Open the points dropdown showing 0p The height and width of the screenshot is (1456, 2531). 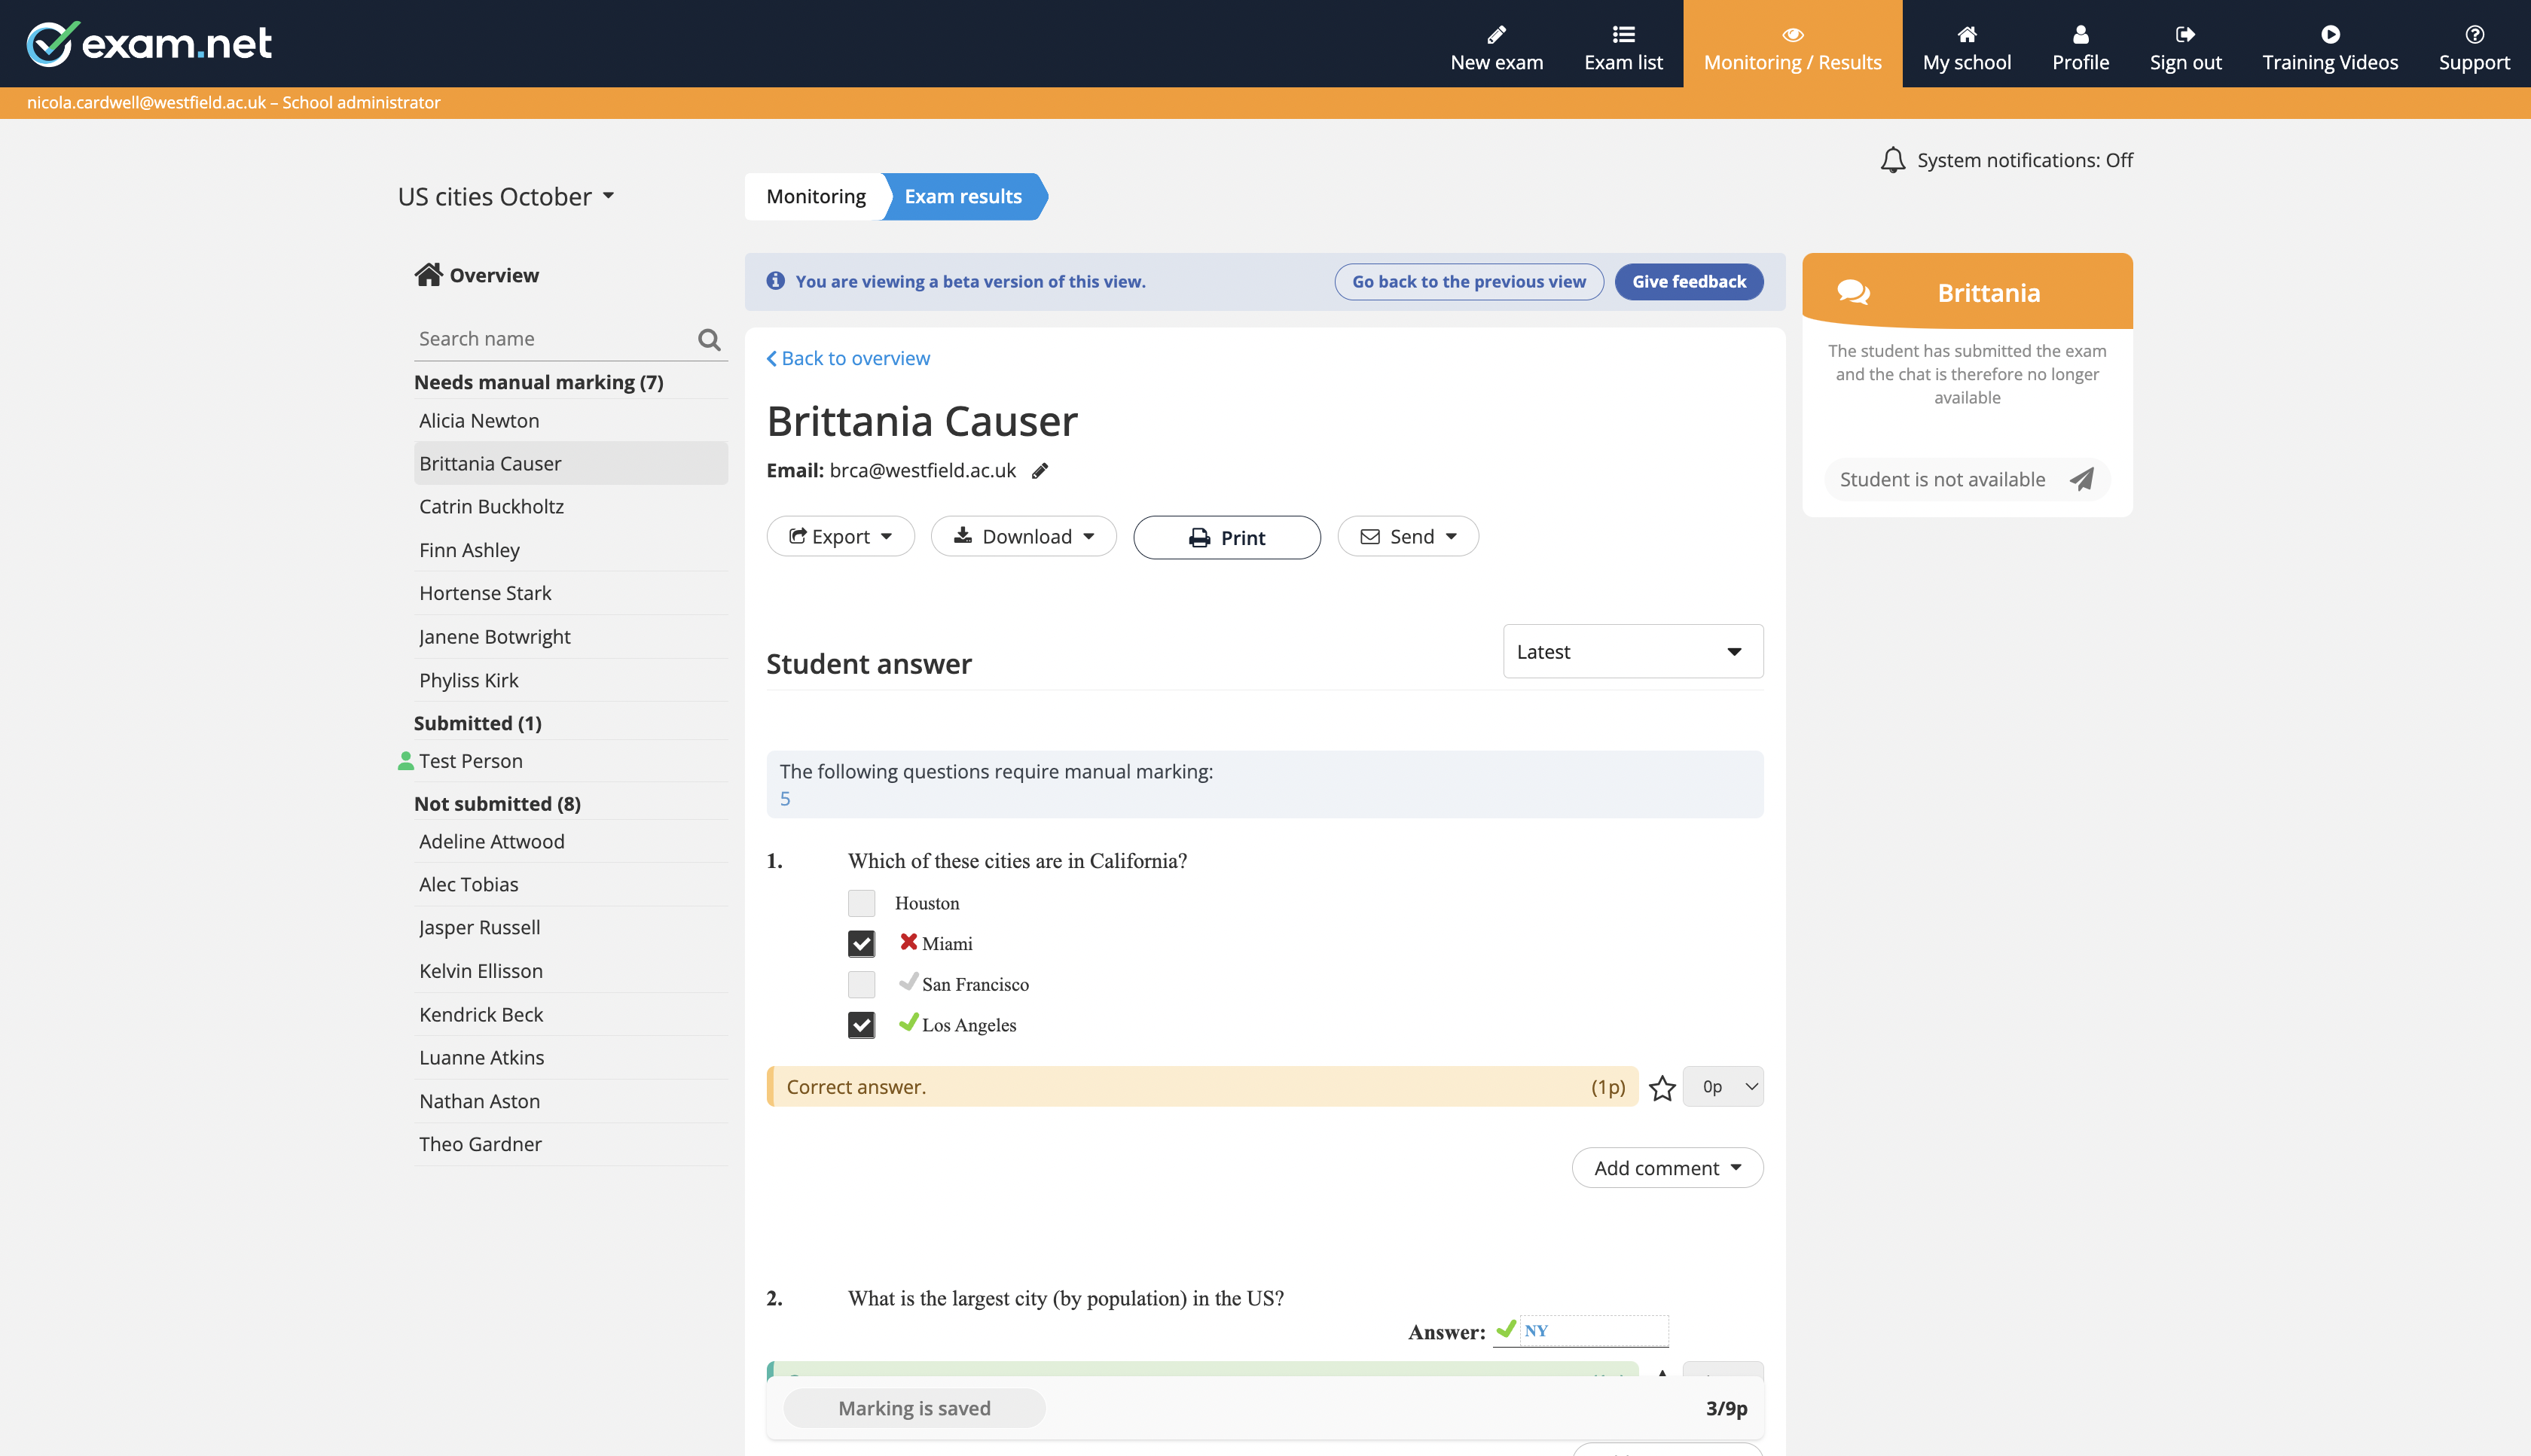tap(1723, 1086)
